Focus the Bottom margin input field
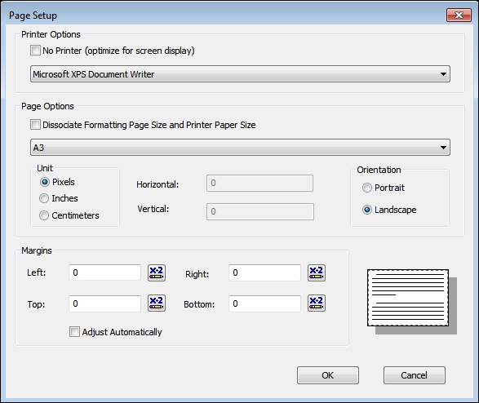479x403 pixels. click(264, 303)
